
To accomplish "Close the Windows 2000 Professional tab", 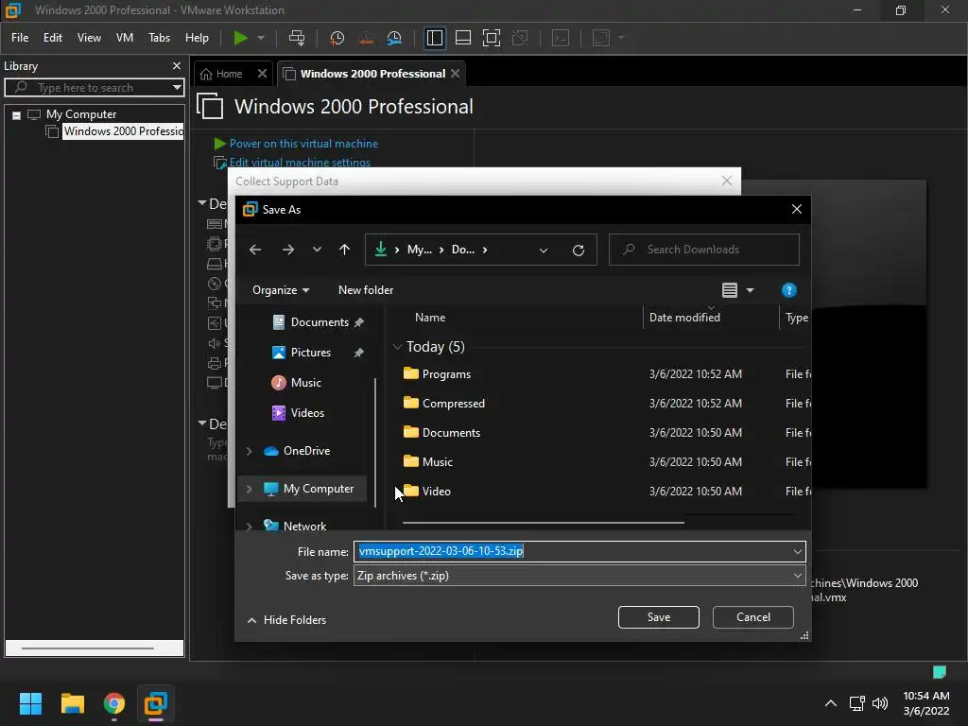I will (x=455, y=74).
